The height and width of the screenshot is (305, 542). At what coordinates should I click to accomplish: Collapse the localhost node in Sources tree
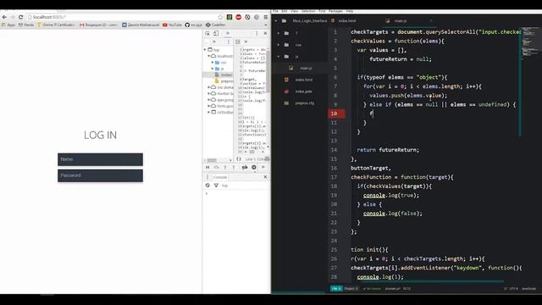pos(209,56)
